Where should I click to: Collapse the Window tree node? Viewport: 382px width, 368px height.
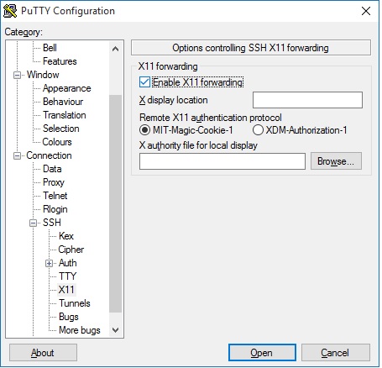coord(18,75)
